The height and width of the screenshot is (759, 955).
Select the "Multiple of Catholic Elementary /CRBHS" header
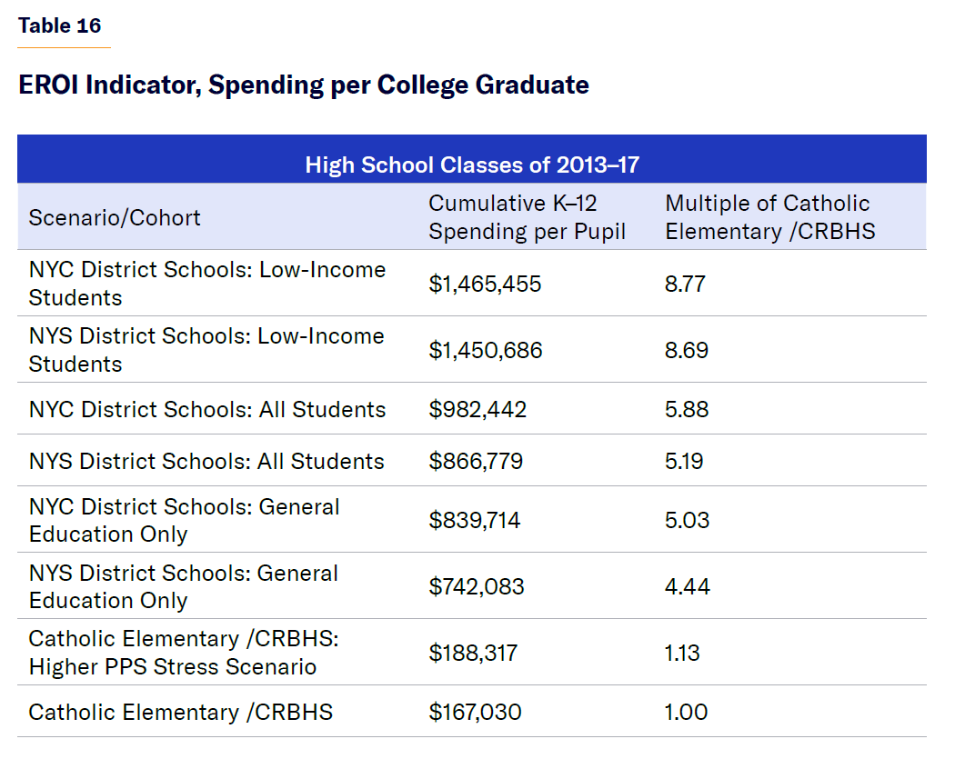[769, 217]
